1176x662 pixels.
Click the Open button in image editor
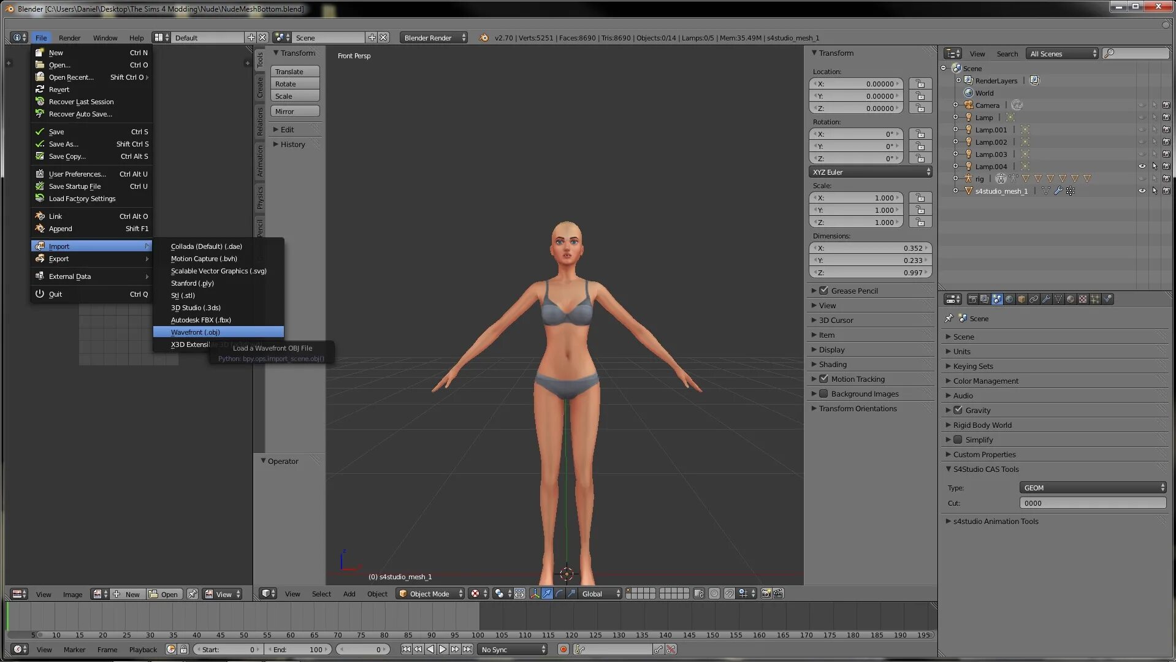tap(164, 594)
